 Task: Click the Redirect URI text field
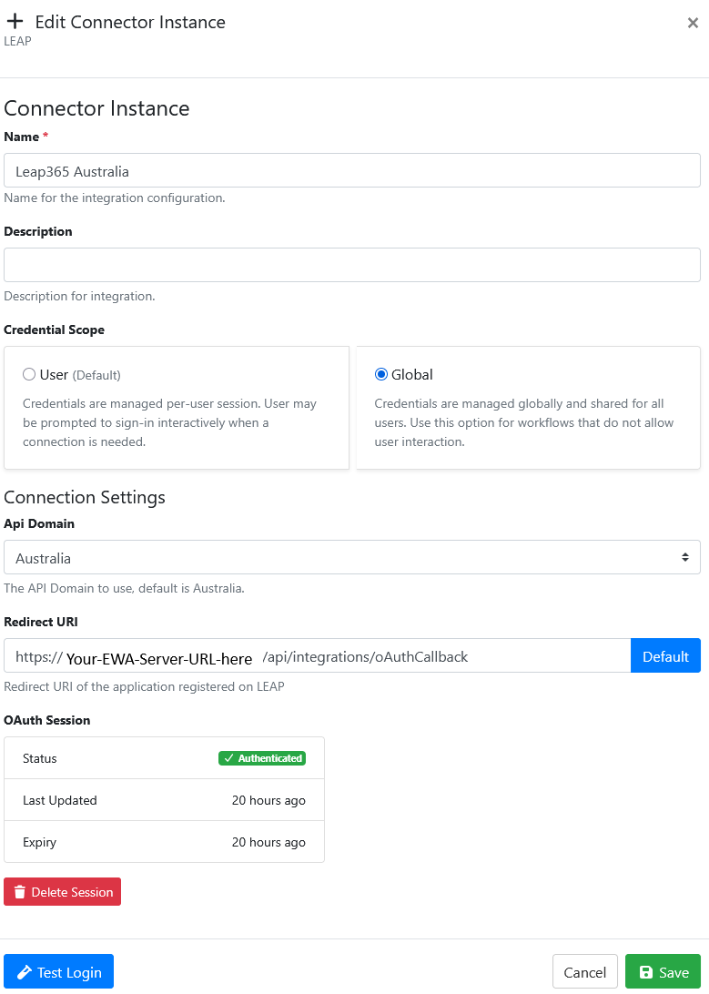point(317,655)
